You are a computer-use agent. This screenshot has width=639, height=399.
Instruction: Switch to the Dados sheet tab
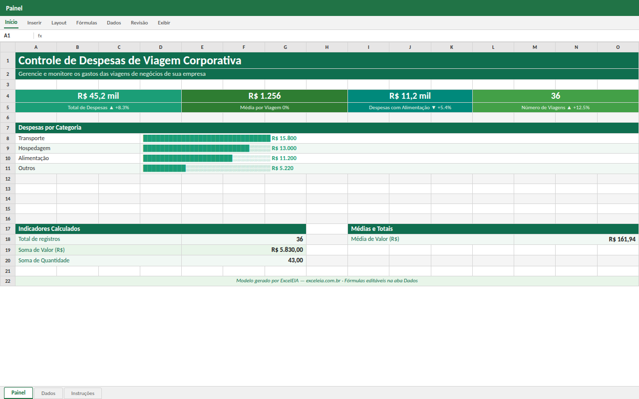(48, 393)
